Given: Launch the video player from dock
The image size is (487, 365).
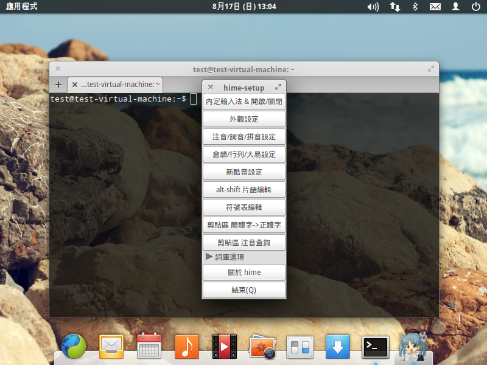Looking at the screenshot, I should coord(225,347).
